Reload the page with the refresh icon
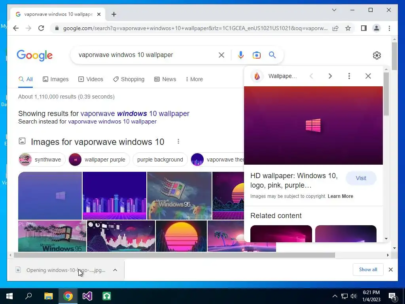Screen dimensions: 405x304 (41, 28)
